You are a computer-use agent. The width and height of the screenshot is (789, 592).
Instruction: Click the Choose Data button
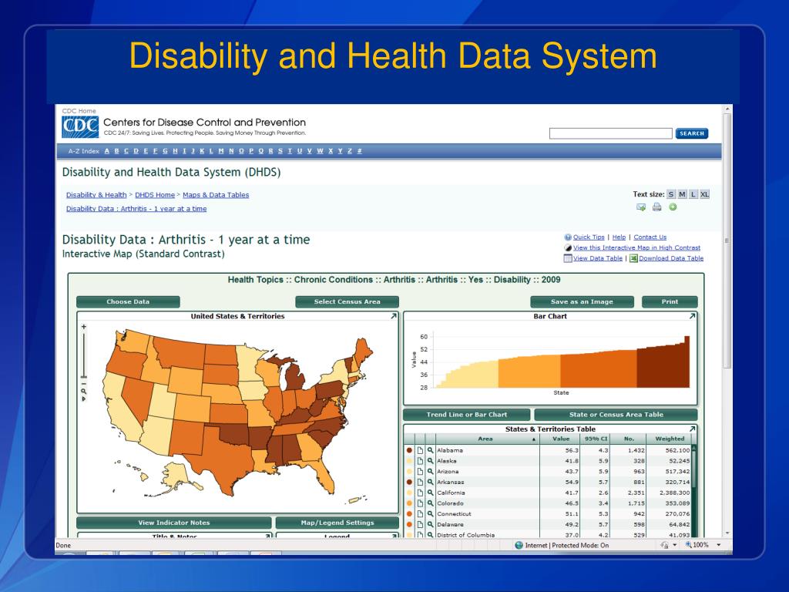pos(128,301)
